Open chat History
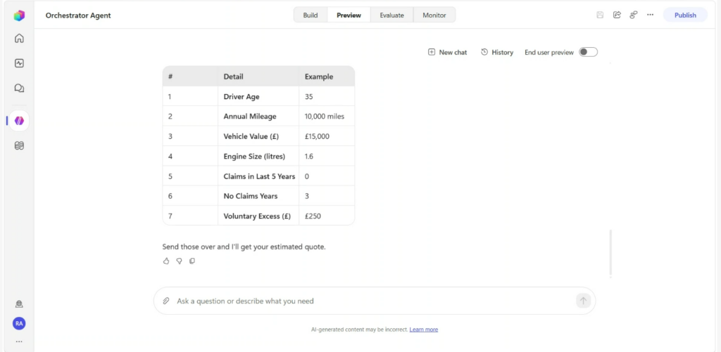The width and height of the screenshot is (721, 352). click(497, 52)
